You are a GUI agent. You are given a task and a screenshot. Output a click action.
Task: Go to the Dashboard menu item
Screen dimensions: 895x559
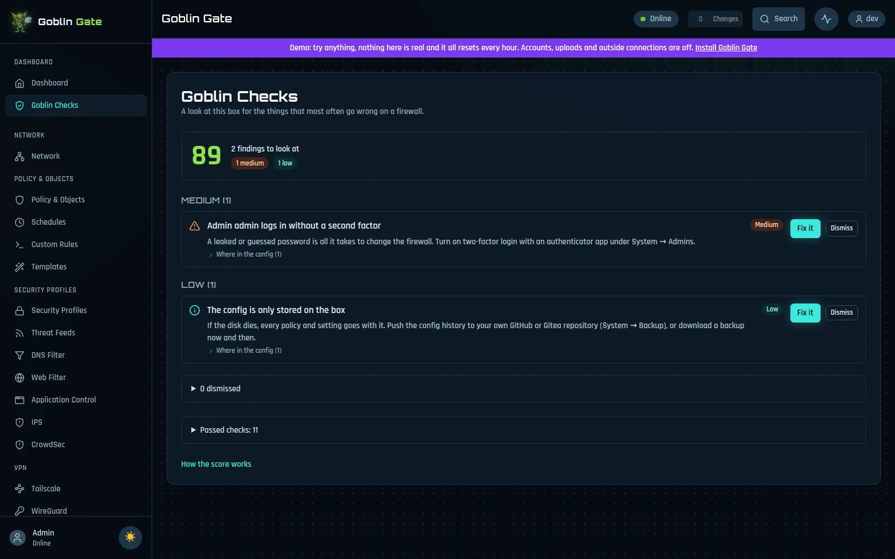76,83
